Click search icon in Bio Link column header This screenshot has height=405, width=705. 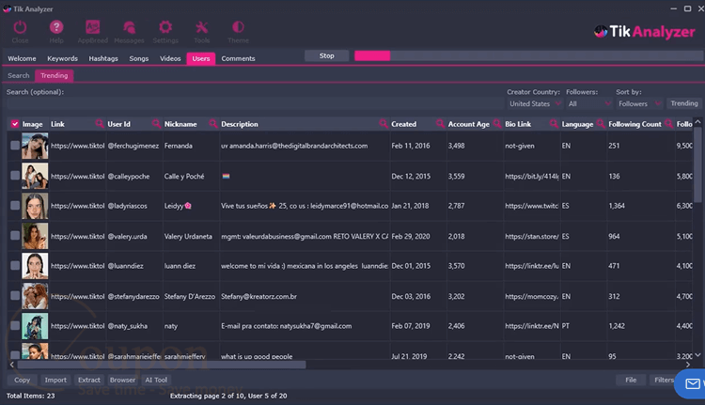(554, 124)
